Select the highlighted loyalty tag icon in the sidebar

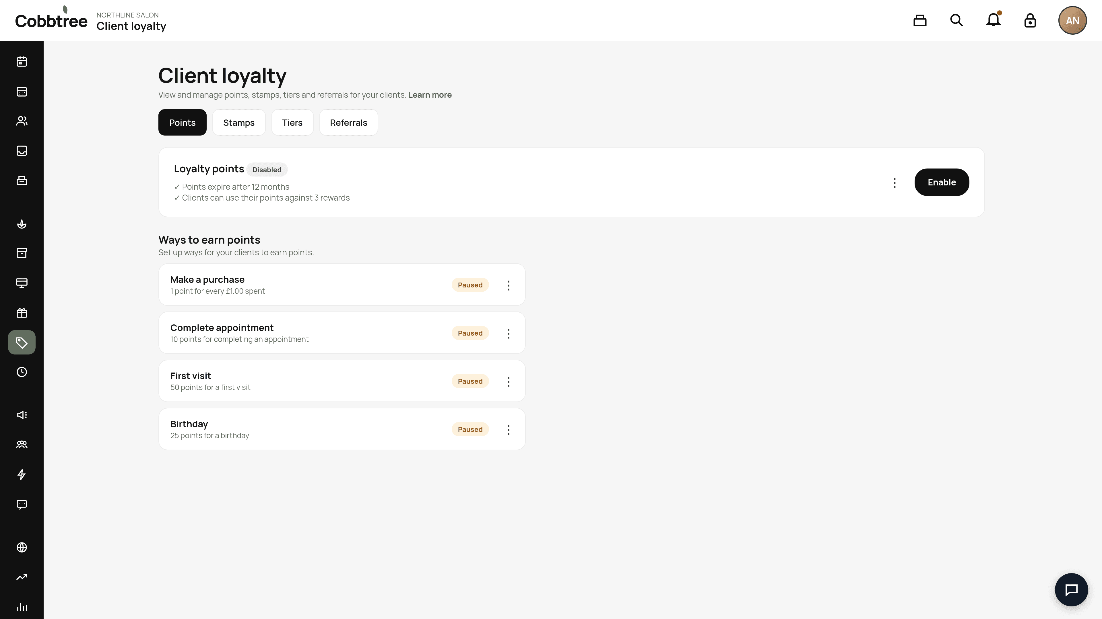(22, 342)
